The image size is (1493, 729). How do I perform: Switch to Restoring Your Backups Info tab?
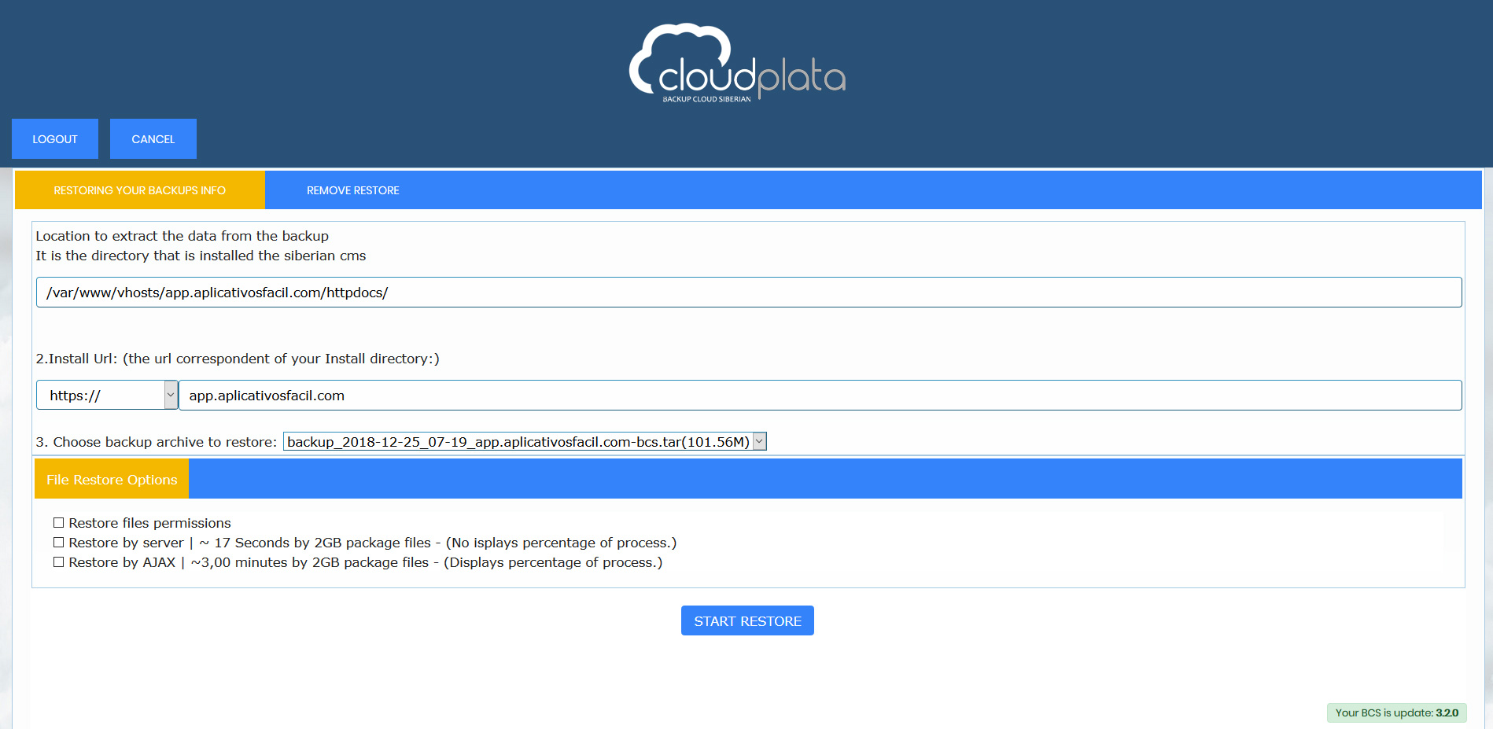[140, 190]
